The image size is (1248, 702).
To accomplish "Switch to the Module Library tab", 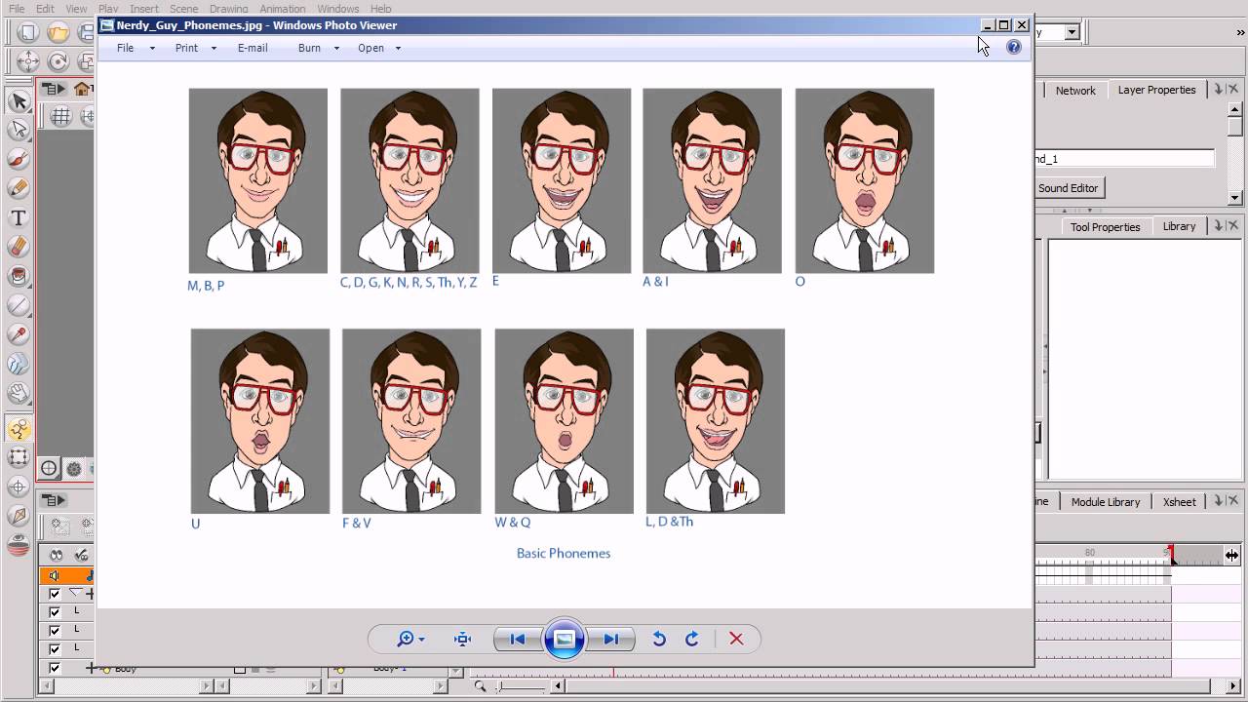I will tap(1106, 502).
